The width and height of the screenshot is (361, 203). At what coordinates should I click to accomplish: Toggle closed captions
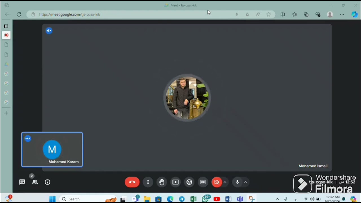[203, 182]
